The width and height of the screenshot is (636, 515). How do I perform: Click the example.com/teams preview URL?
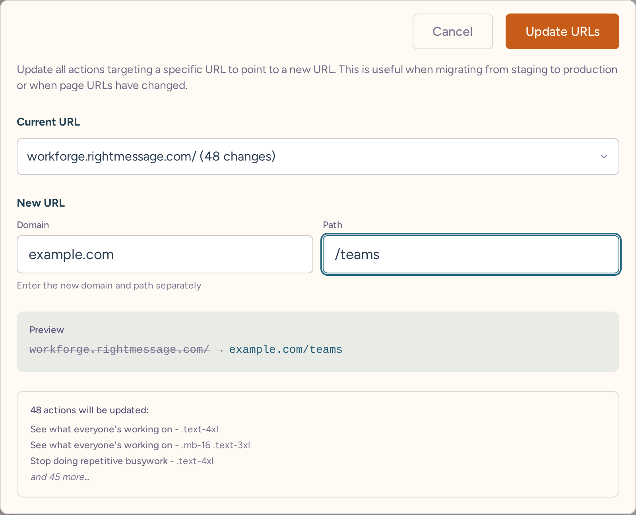point(286,349)
